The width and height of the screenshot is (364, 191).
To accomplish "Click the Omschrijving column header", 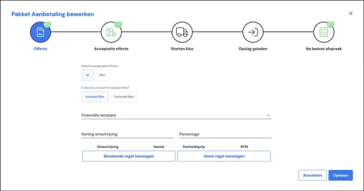I will pyautogui.click(x=108, y=147).
